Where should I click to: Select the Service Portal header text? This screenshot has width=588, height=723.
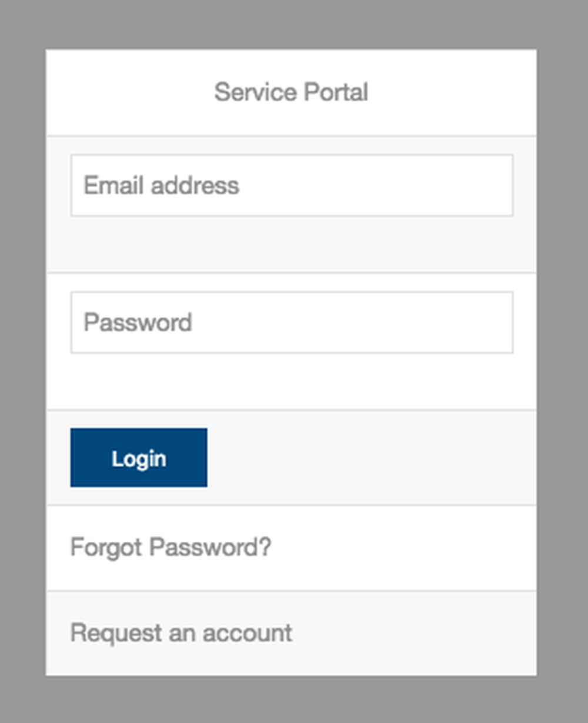coord(292,92)
